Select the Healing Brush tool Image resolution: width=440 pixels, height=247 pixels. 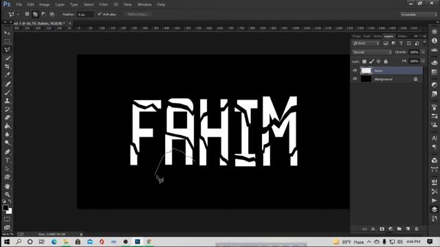8,84
